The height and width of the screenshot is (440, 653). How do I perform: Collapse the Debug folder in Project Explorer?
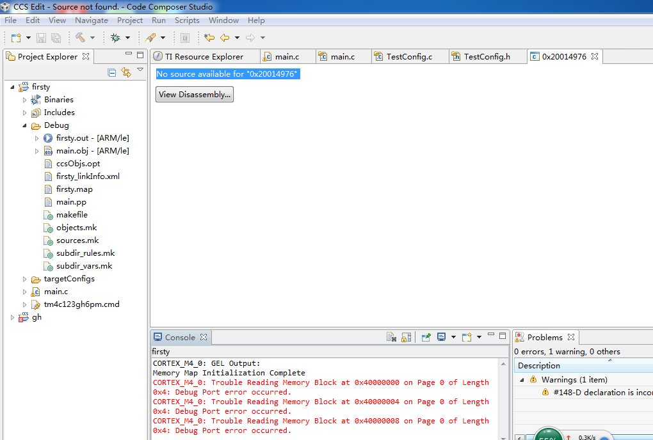coord(25,125)
